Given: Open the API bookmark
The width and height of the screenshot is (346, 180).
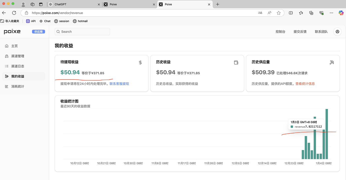Looking at the screenshot, I should point(31,21).
